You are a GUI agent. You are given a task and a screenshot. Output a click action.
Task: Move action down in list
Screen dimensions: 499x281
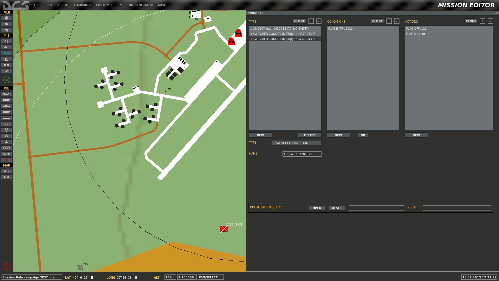[490, 21]
